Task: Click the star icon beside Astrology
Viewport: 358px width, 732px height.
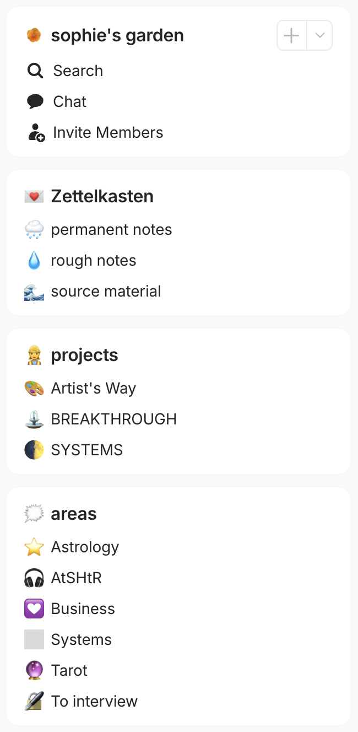Action: click(34, 547)
